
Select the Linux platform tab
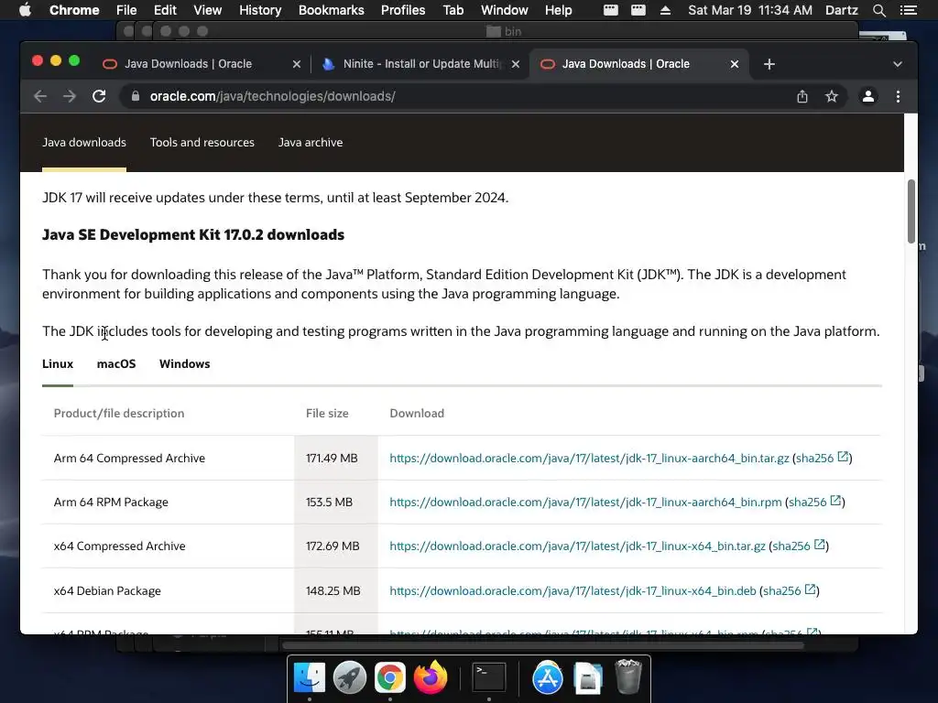tap(58, 364)
